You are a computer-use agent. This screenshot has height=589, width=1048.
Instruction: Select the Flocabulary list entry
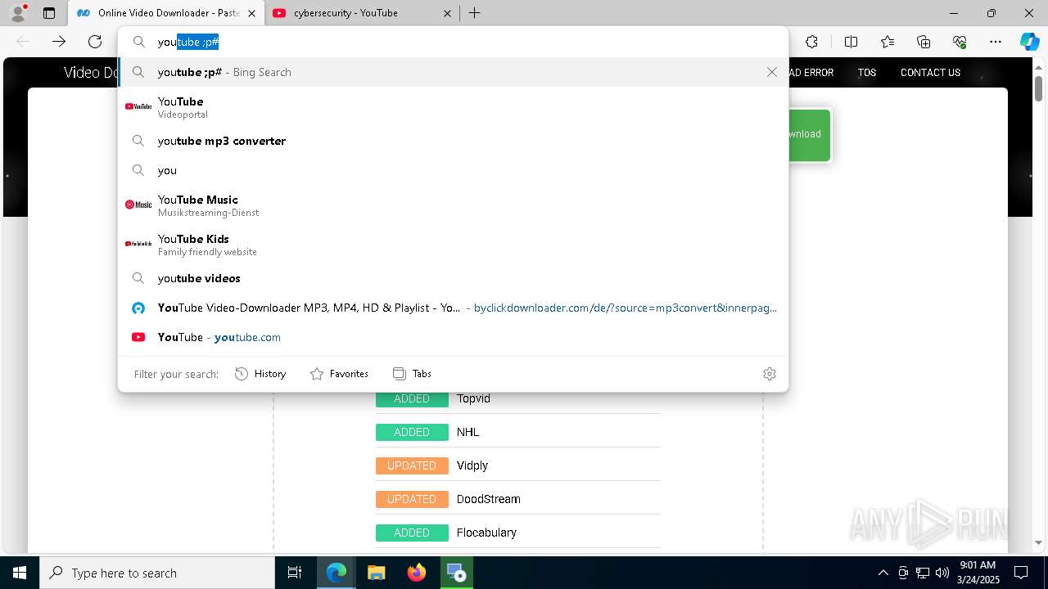point(486,533)
